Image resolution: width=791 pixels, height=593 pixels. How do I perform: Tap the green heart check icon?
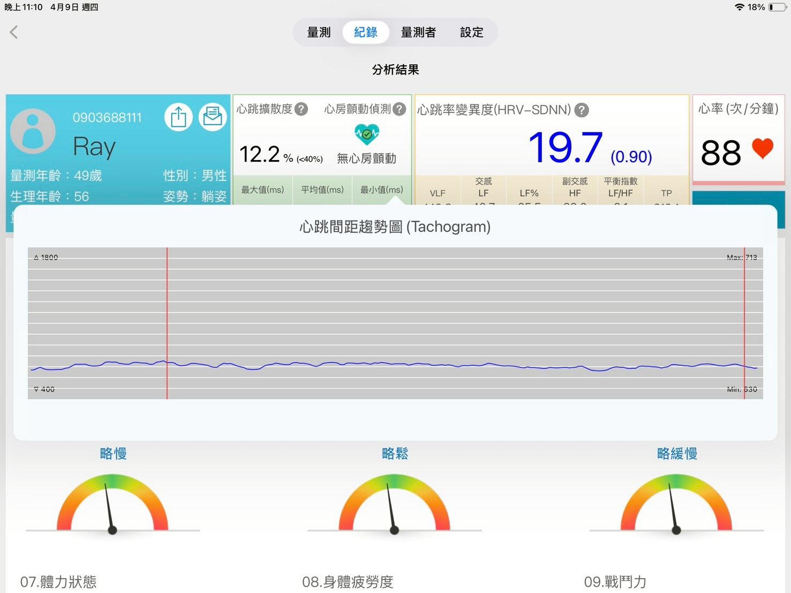tap(367, 134)
